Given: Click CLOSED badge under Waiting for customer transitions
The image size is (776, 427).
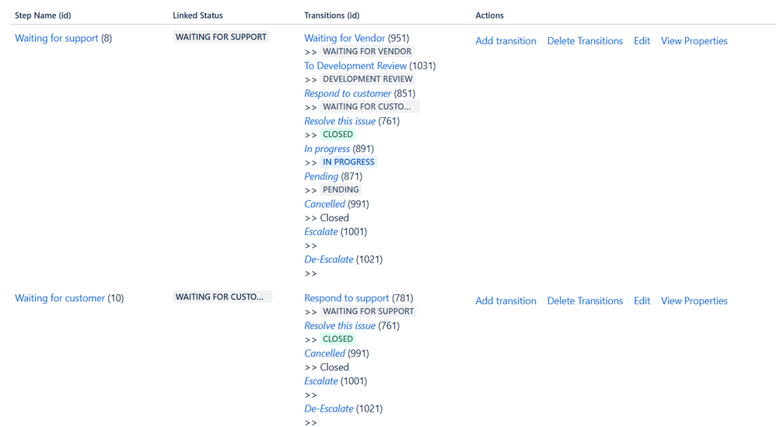Looking at the screenshot, I should coord(337,339).
